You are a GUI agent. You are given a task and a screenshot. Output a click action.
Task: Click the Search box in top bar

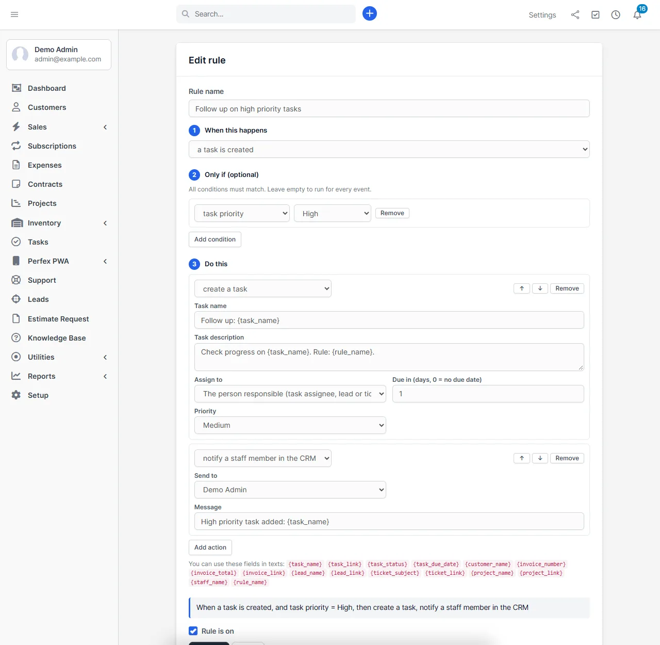tap(266, 14)
